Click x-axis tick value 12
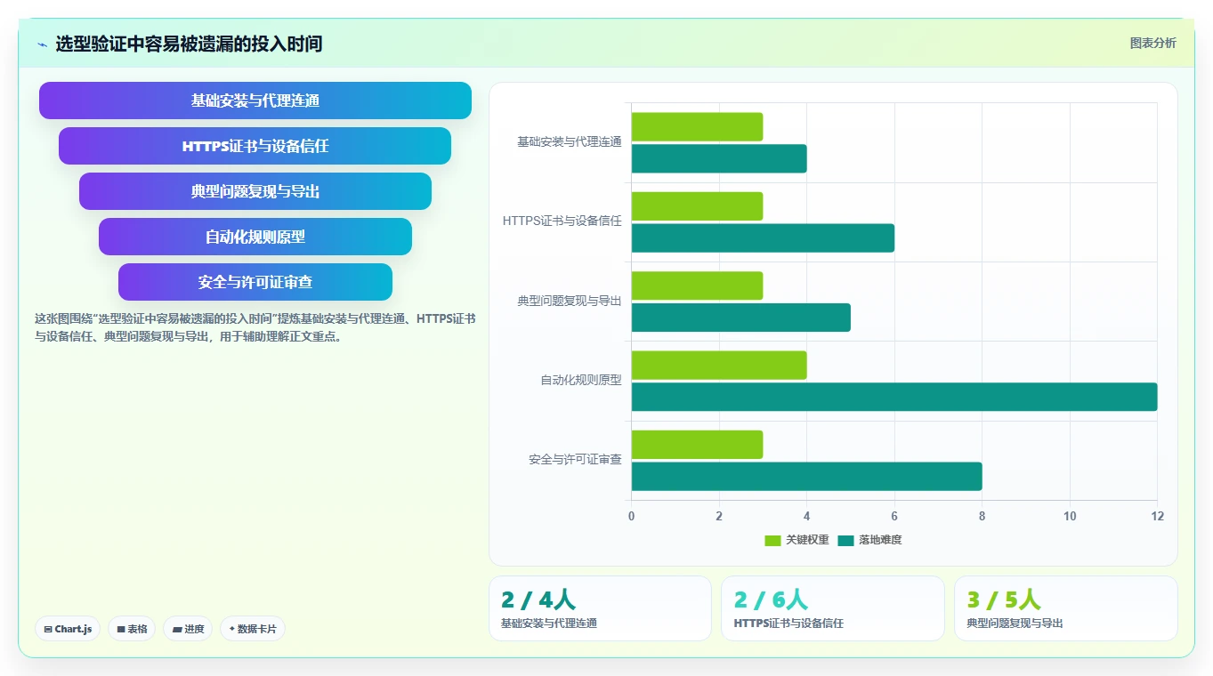The height and width of the screenshot is (676, 1213). tap(1157, 516)
